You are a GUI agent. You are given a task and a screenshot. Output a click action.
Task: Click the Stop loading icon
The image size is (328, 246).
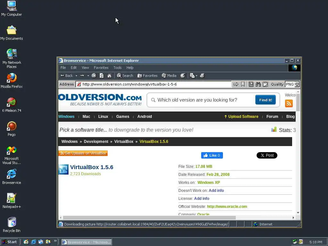coord(94,76)
